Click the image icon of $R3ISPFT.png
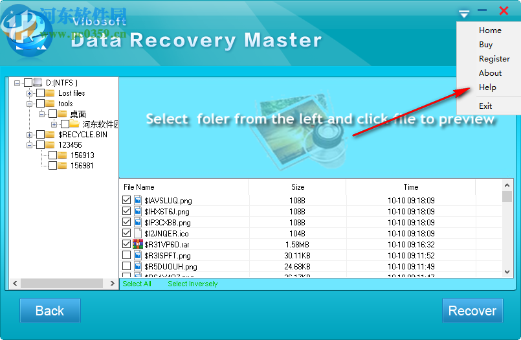This screenshot has height=340, width=521. 138,255
